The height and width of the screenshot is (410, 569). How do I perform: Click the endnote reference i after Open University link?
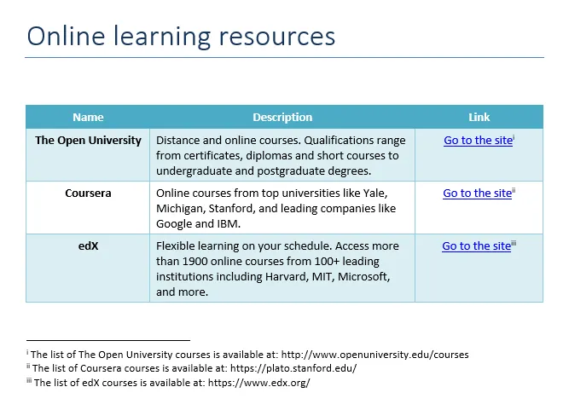514,137
